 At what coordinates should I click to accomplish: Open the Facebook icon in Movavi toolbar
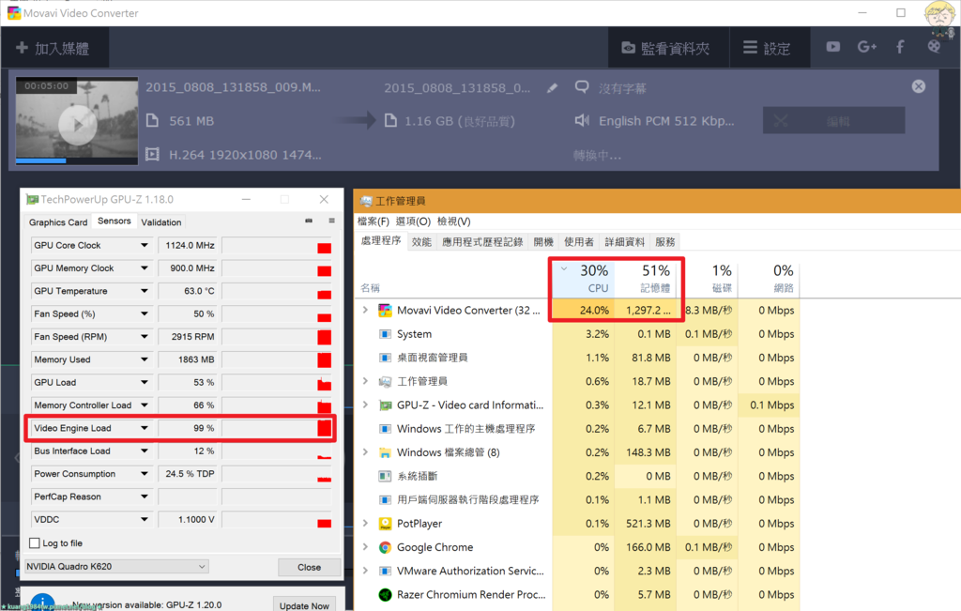coord(900,47)
